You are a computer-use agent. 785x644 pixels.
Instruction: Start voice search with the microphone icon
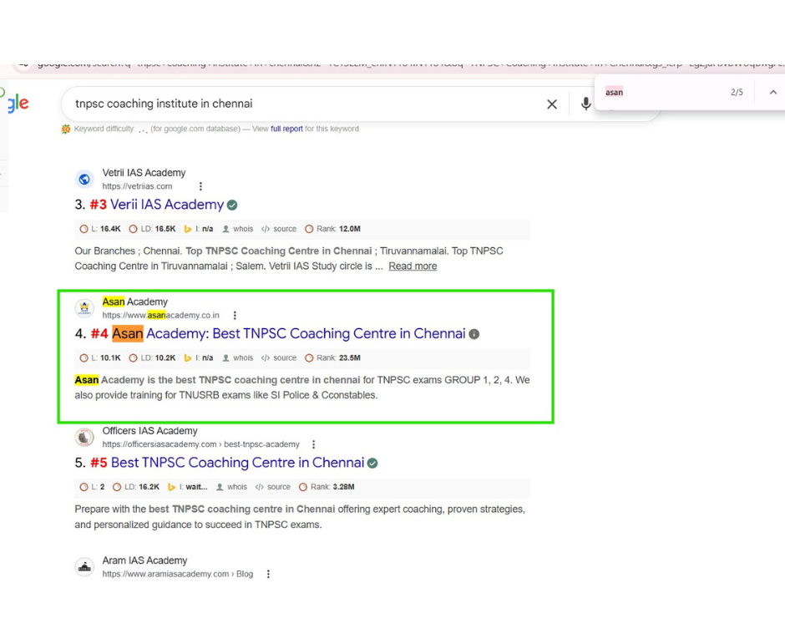[x=585, y=104]
